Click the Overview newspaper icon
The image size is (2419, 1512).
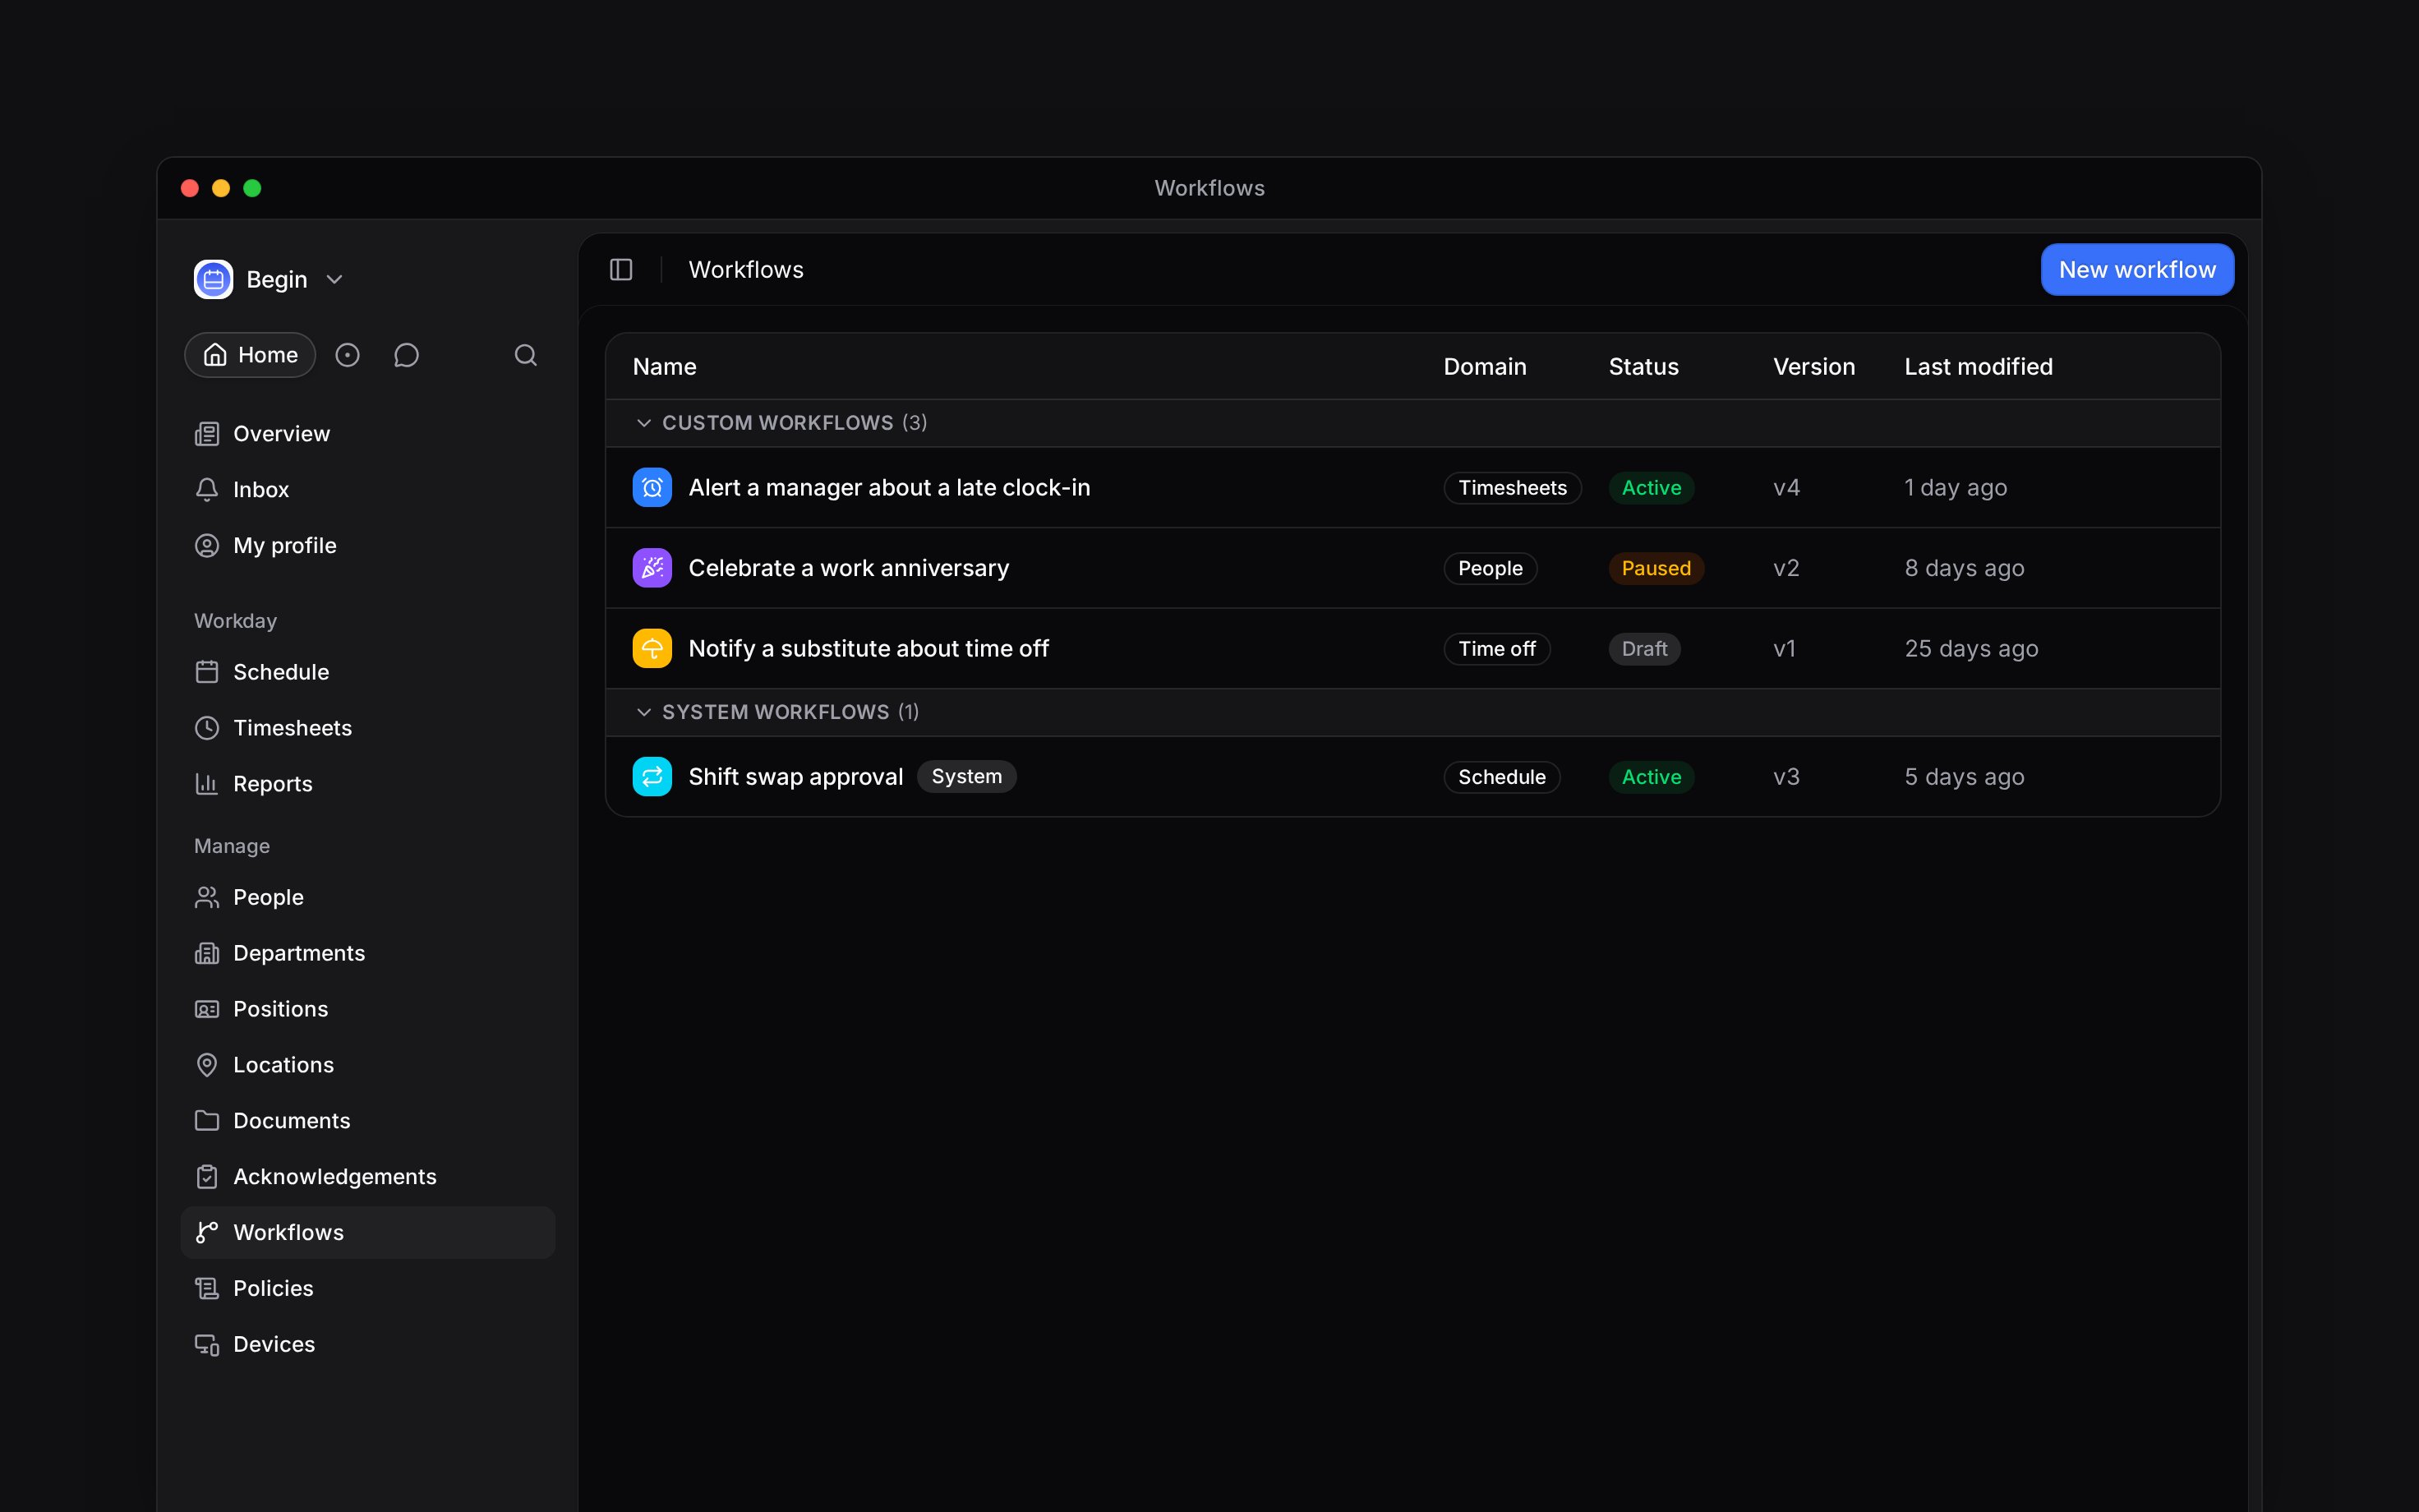click(207, 434)
